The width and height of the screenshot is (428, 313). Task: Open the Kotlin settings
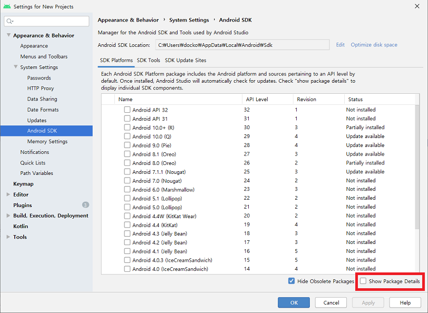coord(21,226)
